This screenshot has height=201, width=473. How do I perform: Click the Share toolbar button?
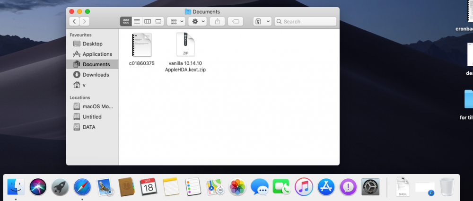point(217,21)
